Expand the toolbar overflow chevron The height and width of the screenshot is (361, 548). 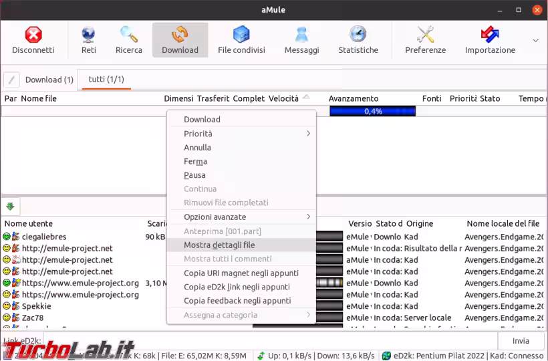click(535, 41)
